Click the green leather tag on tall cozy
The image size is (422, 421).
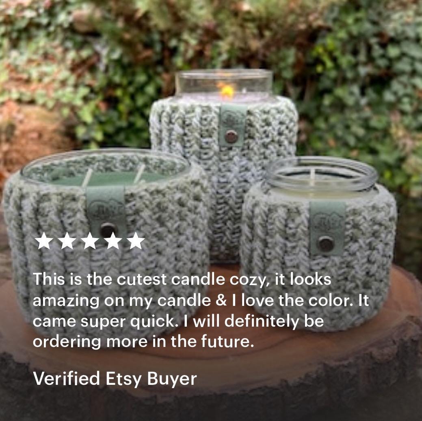232,125
